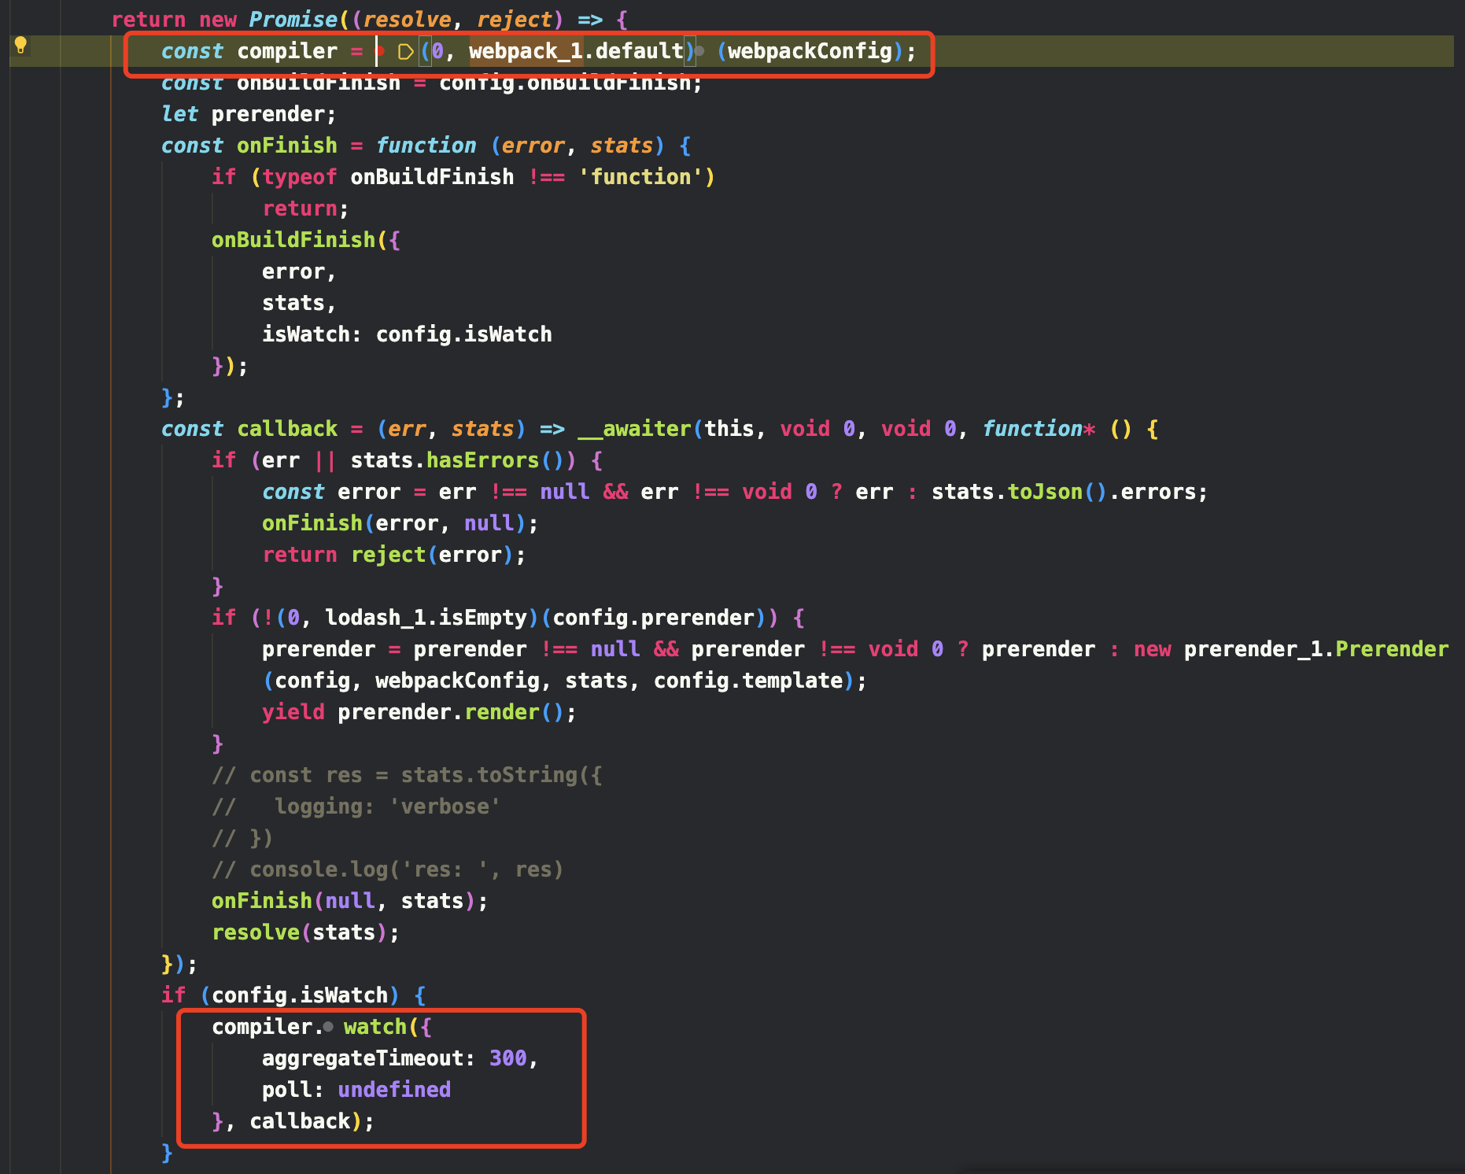Click the commented 'console.log' line
The width and height of the screenshot is (1465, 1174).
388,869
